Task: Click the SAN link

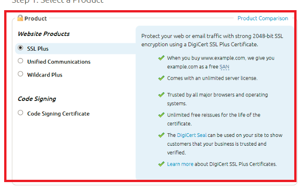Action: (224, 67)
